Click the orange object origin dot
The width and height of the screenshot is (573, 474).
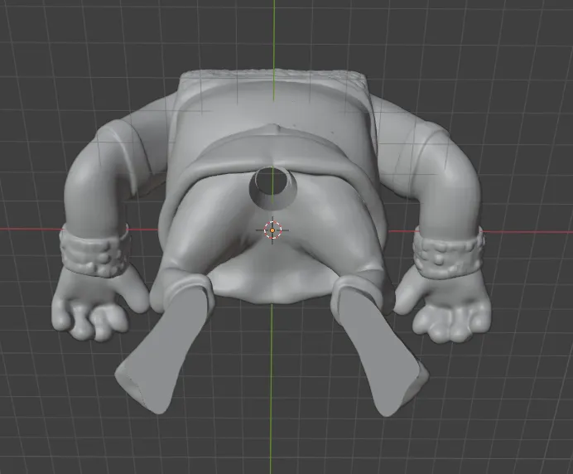click(x=272, y=230)
